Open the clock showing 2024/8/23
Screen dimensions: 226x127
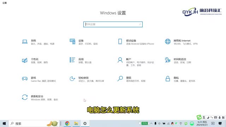point(202,123)
